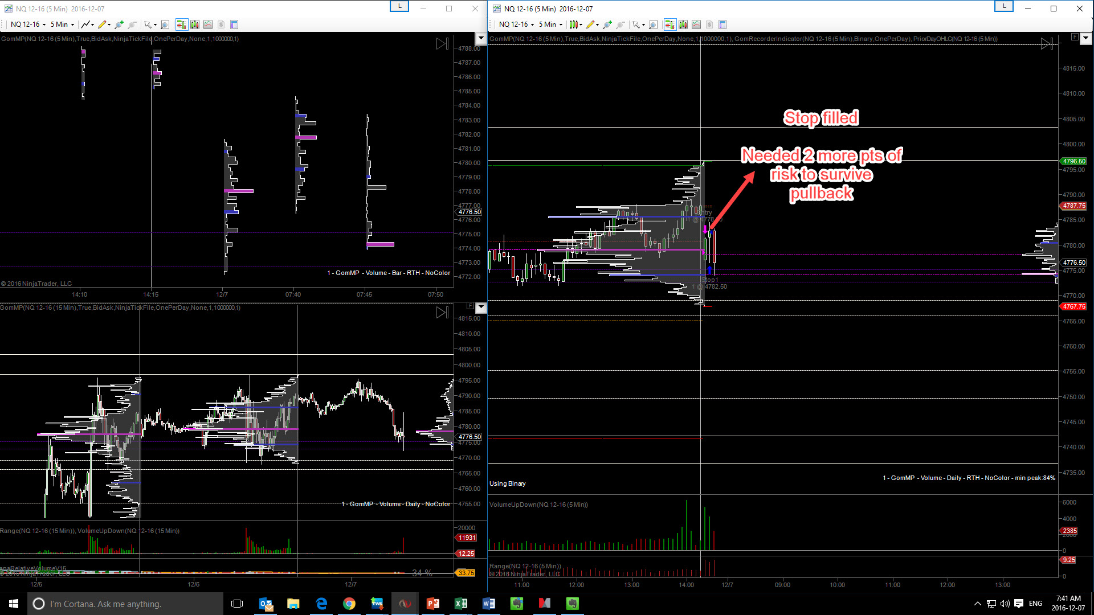Viewport: 1094px width, 615px height.
Task: Open TWS trader workstation from taskbar
Action: click(x=377, y=604)
